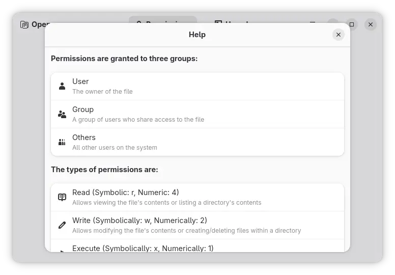Select the Group row description text
395x275 pixels.
click(x=138, y=120)
